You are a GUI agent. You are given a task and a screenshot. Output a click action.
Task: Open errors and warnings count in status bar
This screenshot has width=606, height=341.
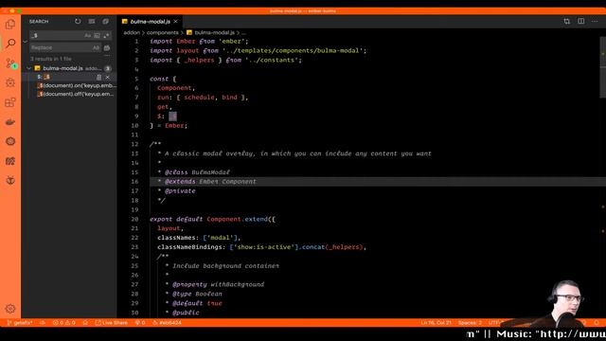[63, 322]
